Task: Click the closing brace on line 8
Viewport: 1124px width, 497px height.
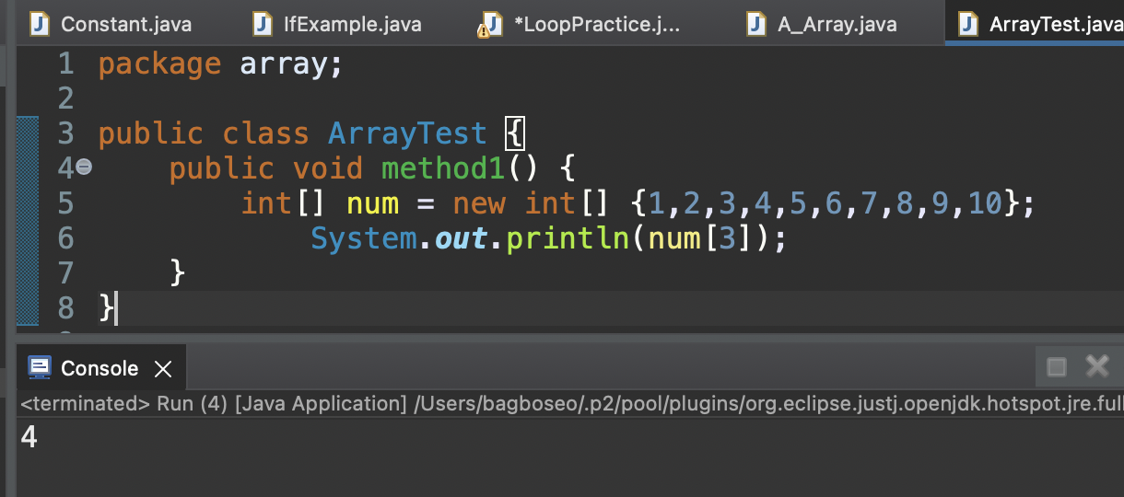Action: pyautogui.click(x=107, y=307)
